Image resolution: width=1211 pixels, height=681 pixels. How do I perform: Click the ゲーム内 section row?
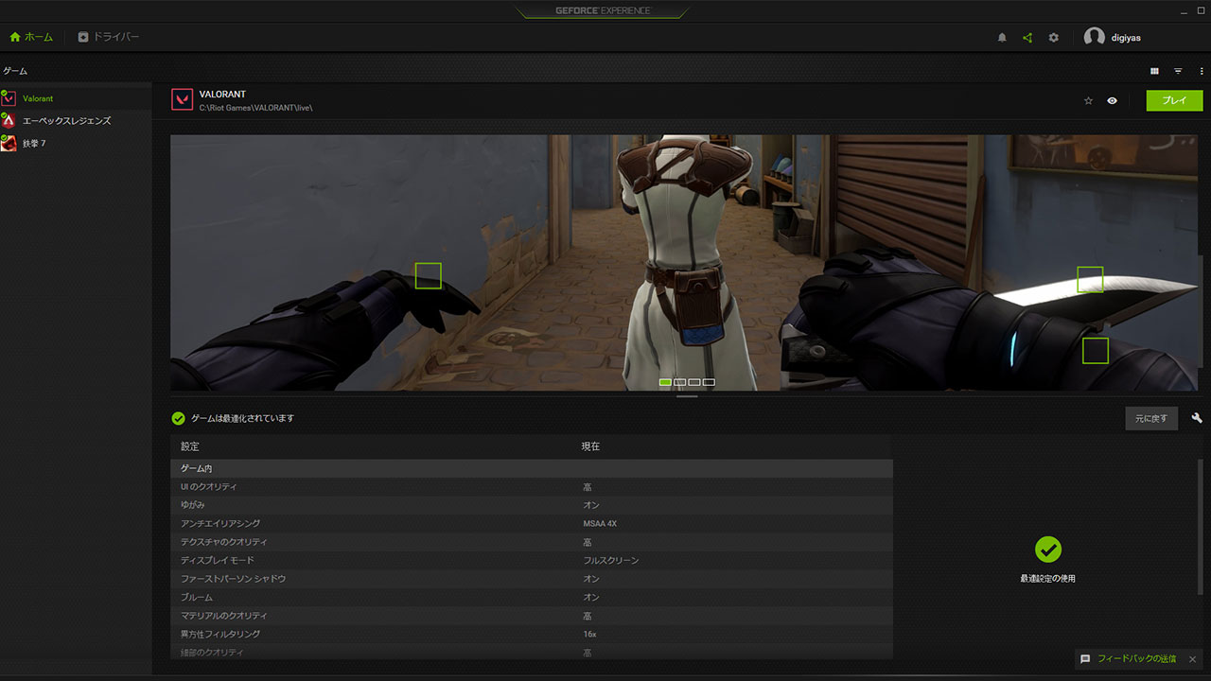pos(532,468)
